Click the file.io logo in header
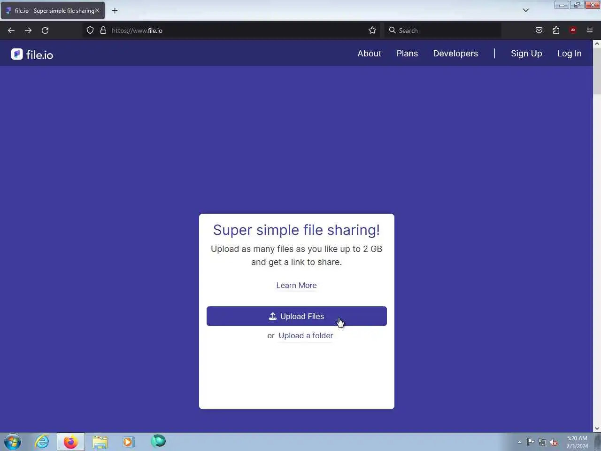The image size is (601, 451). point(32,54)
